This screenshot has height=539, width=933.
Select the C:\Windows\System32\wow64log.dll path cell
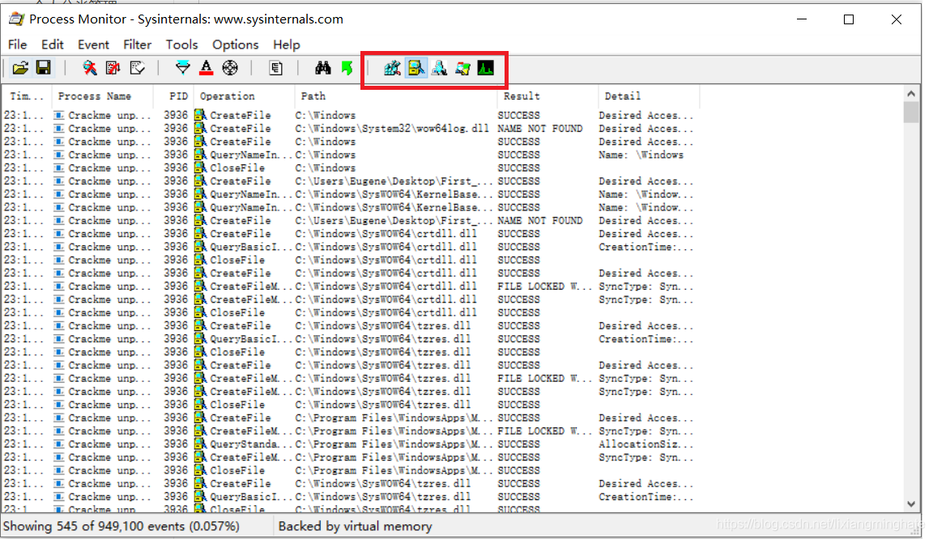(x=392, y=129)
